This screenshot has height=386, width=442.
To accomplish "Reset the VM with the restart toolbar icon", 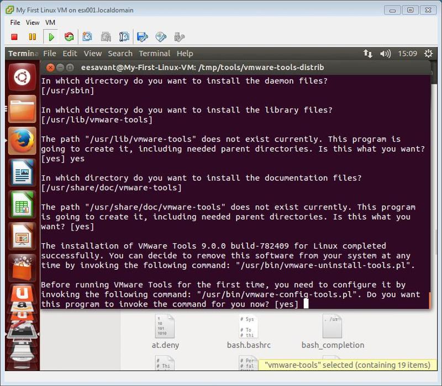I will 69,37.
